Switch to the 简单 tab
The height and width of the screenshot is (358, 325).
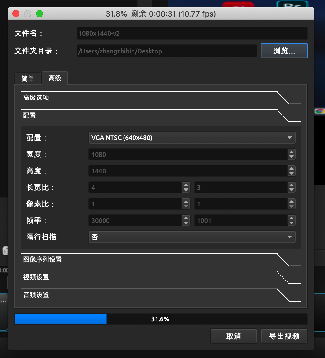28,78
